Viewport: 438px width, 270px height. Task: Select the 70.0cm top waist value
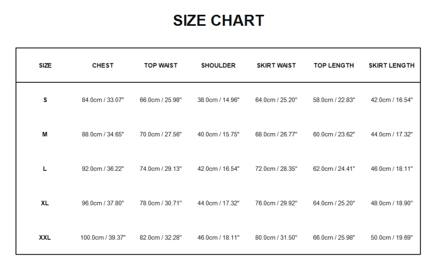click(161, 135)
